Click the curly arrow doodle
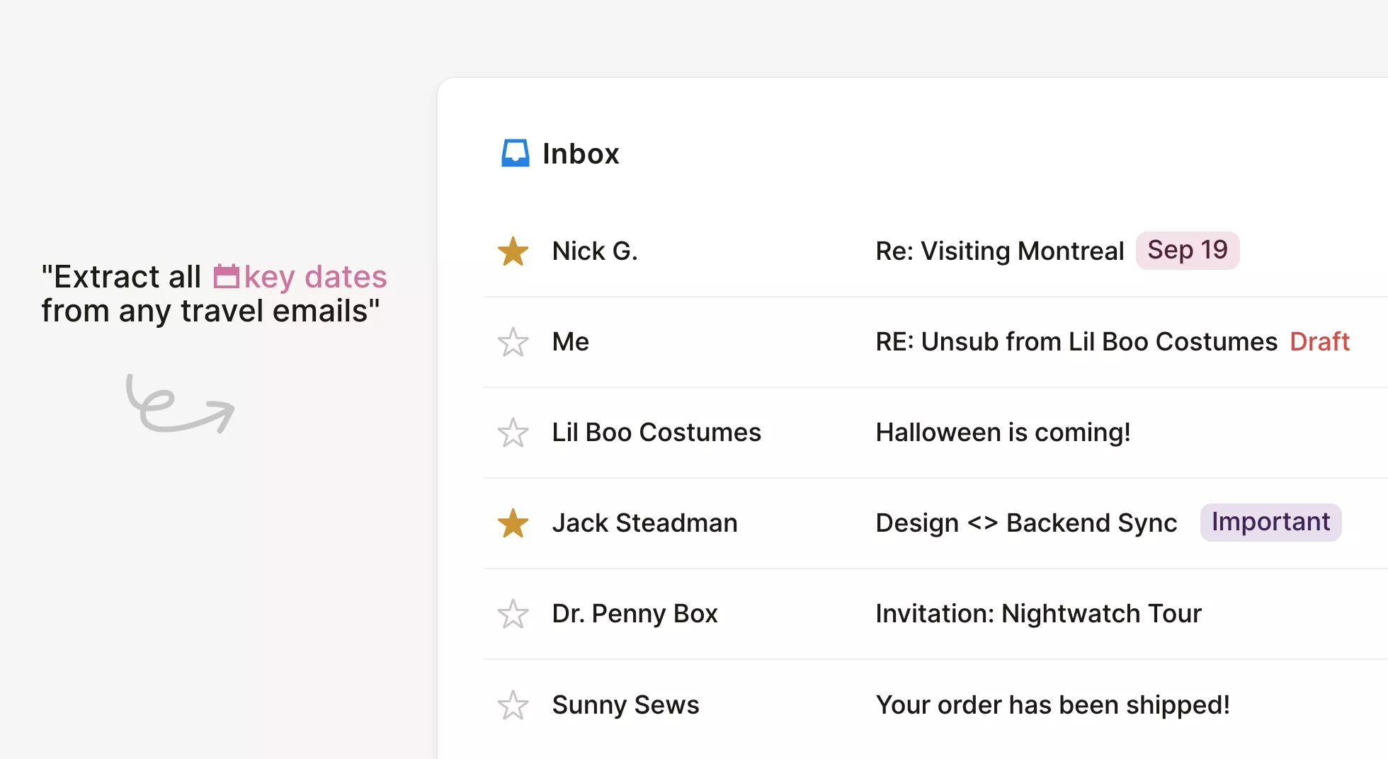This screenshot has height=759, width=1388. (180, 404)
